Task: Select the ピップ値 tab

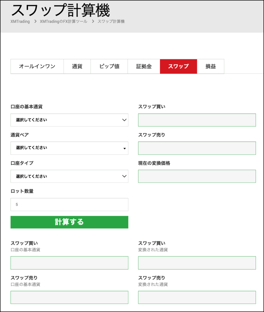Action: (x=109, y=66)
